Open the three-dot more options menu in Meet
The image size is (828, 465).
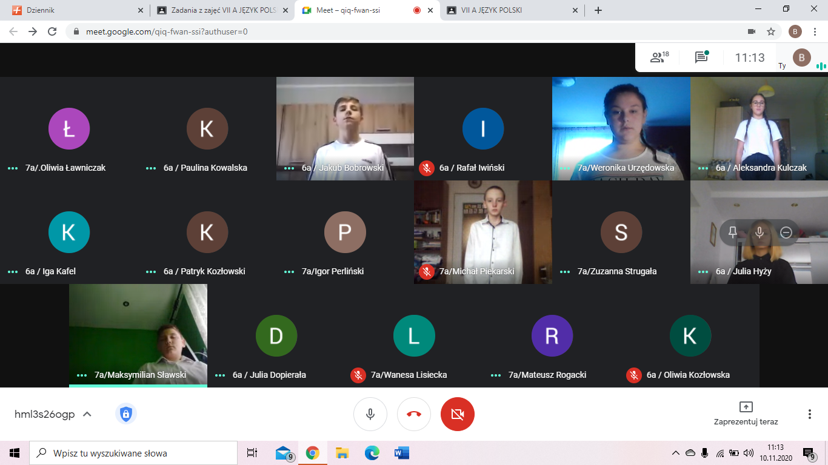tap(810, 414)
